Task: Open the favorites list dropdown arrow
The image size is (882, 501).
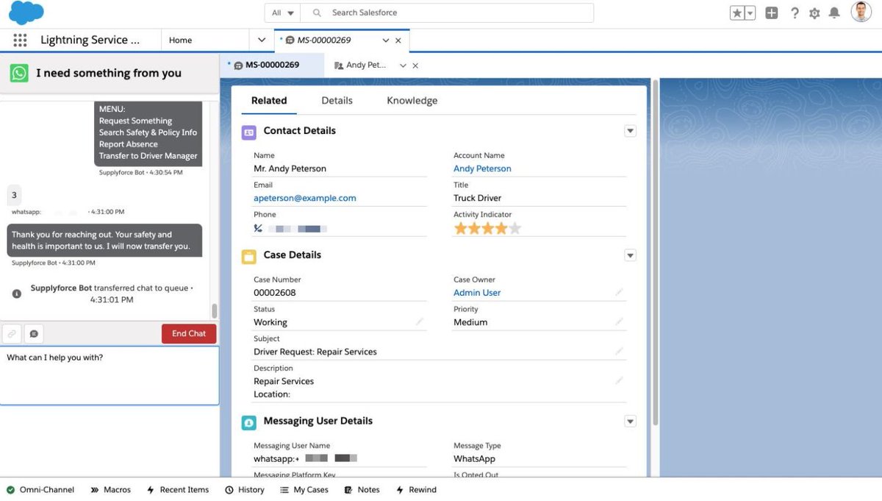Action: tap(750, 13)
